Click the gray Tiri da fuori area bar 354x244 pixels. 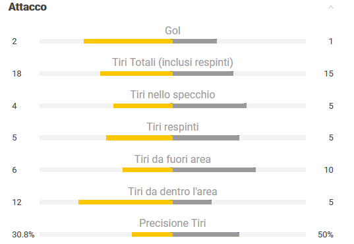coord(214,169)
